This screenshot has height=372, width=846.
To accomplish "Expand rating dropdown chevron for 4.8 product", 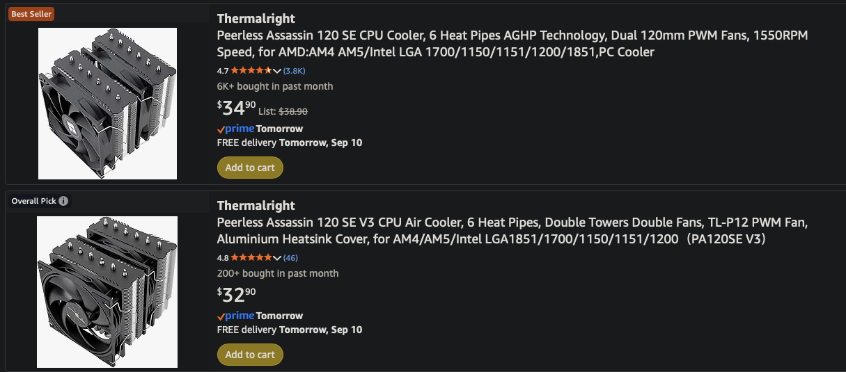I will point(277,258).
